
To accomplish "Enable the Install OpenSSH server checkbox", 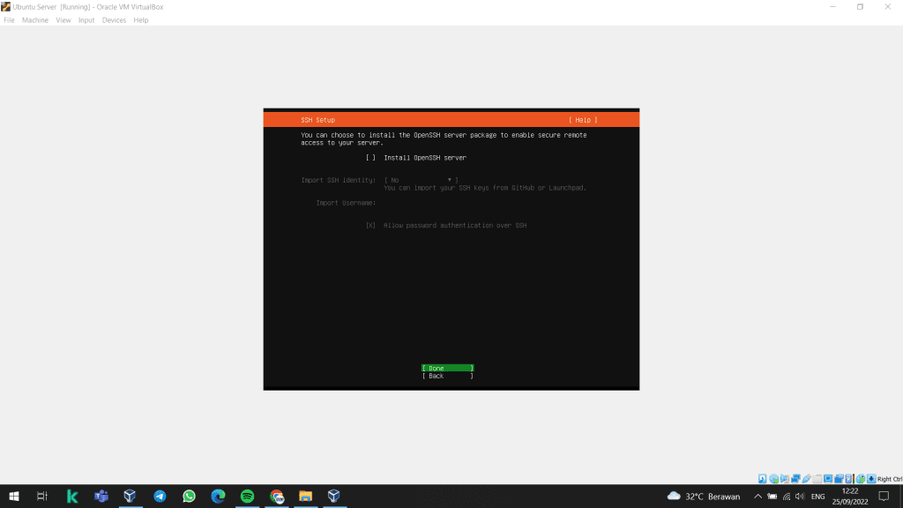I will [371, 158].
